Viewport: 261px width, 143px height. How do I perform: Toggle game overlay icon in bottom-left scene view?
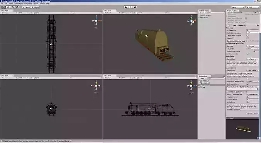35,78
